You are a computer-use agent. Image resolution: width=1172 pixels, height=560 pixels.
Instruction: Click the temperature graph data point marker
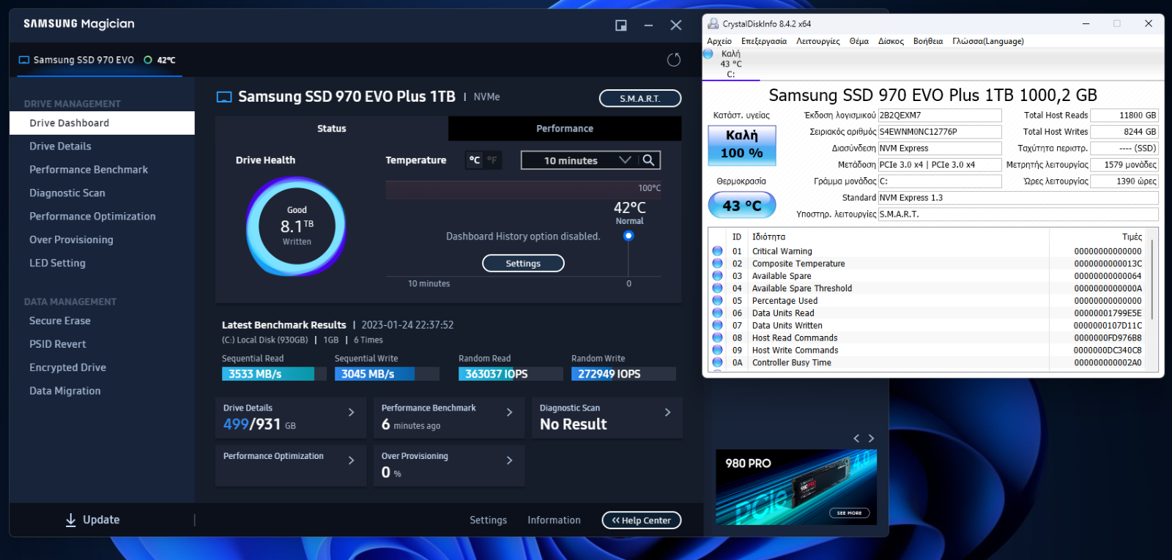[x=628, y=236]
